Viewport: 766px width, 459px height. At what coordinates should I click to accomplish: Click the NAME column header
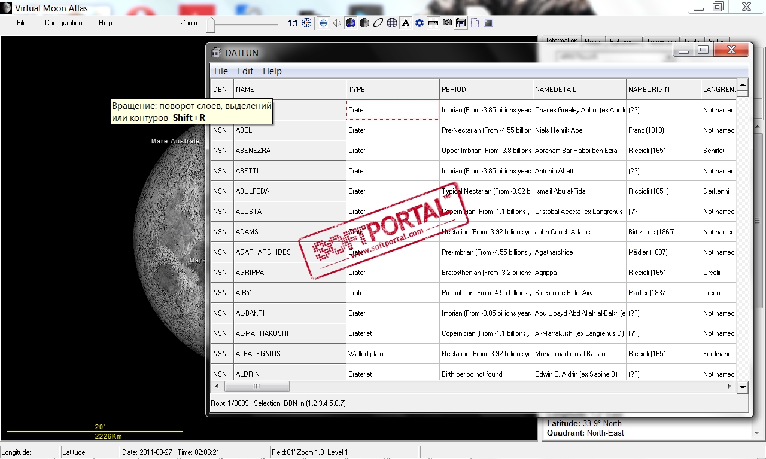tap(290, 89)
